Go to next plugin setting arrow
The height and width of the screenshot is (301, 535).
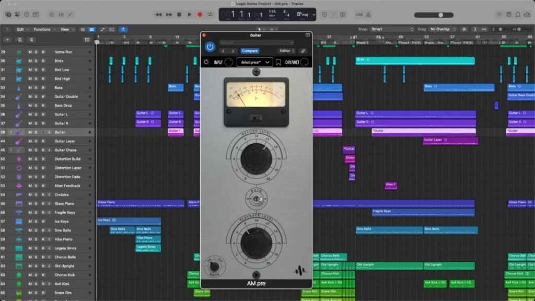[x=233, y=51]
